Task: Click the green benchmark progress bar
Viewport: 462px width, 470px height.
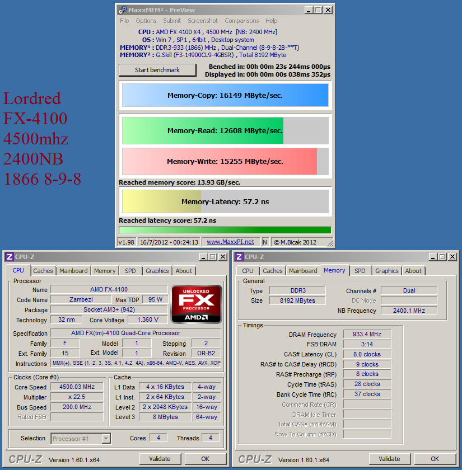Action: (225, 230)
